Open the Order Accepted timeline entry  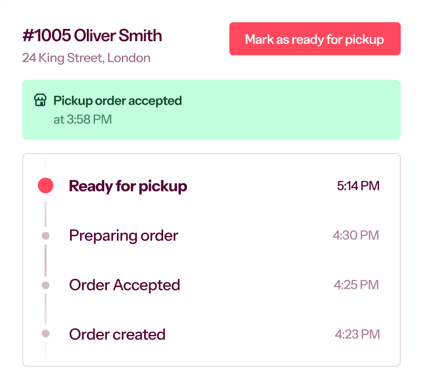click(125, 285)
